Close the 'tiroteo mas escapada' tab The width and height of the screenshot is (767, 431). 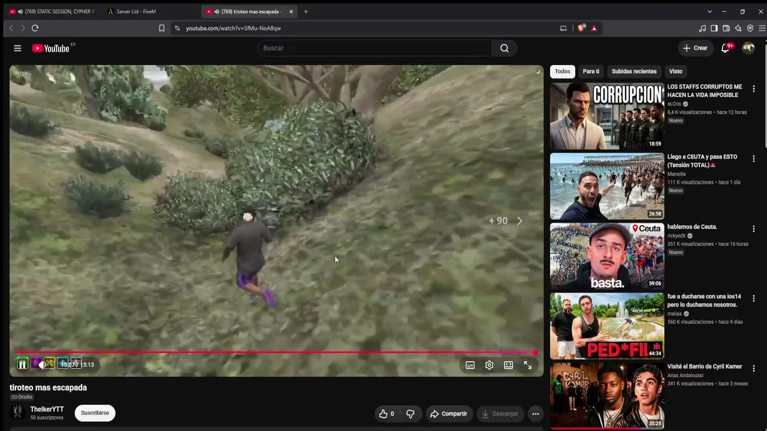[291, 11]
